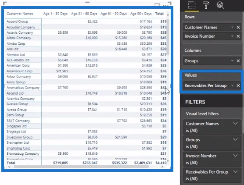This screenshot has height=185, width=244.
Task: Open the Format paint roller tab
Action: pyautogui.click(x=206, y=5)
